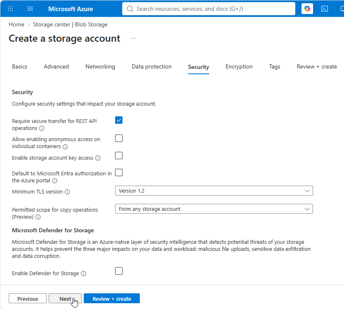This screenshot has height=309, width=344.
Task: Show info for Microsoft Entra authorization default
Action: [55, 181]
